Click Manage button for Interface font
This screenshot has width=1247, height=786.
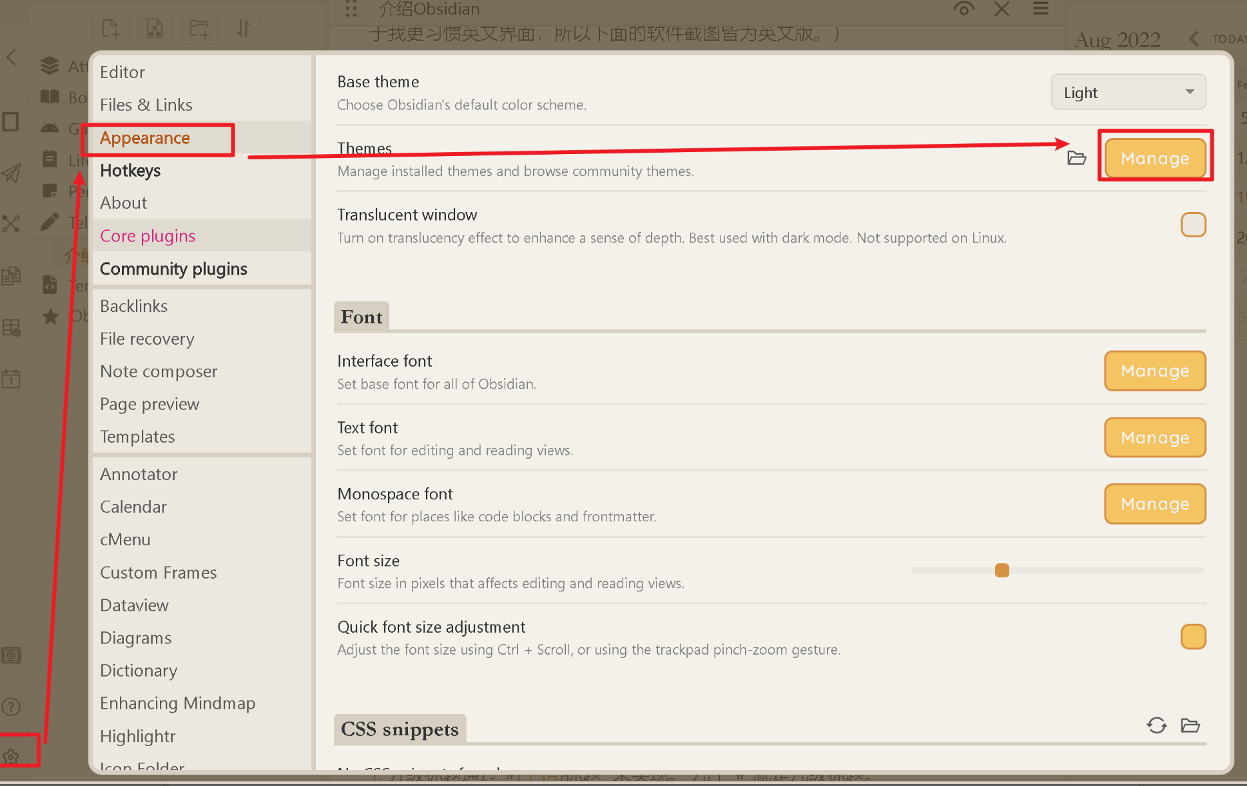pos(1155,371)
